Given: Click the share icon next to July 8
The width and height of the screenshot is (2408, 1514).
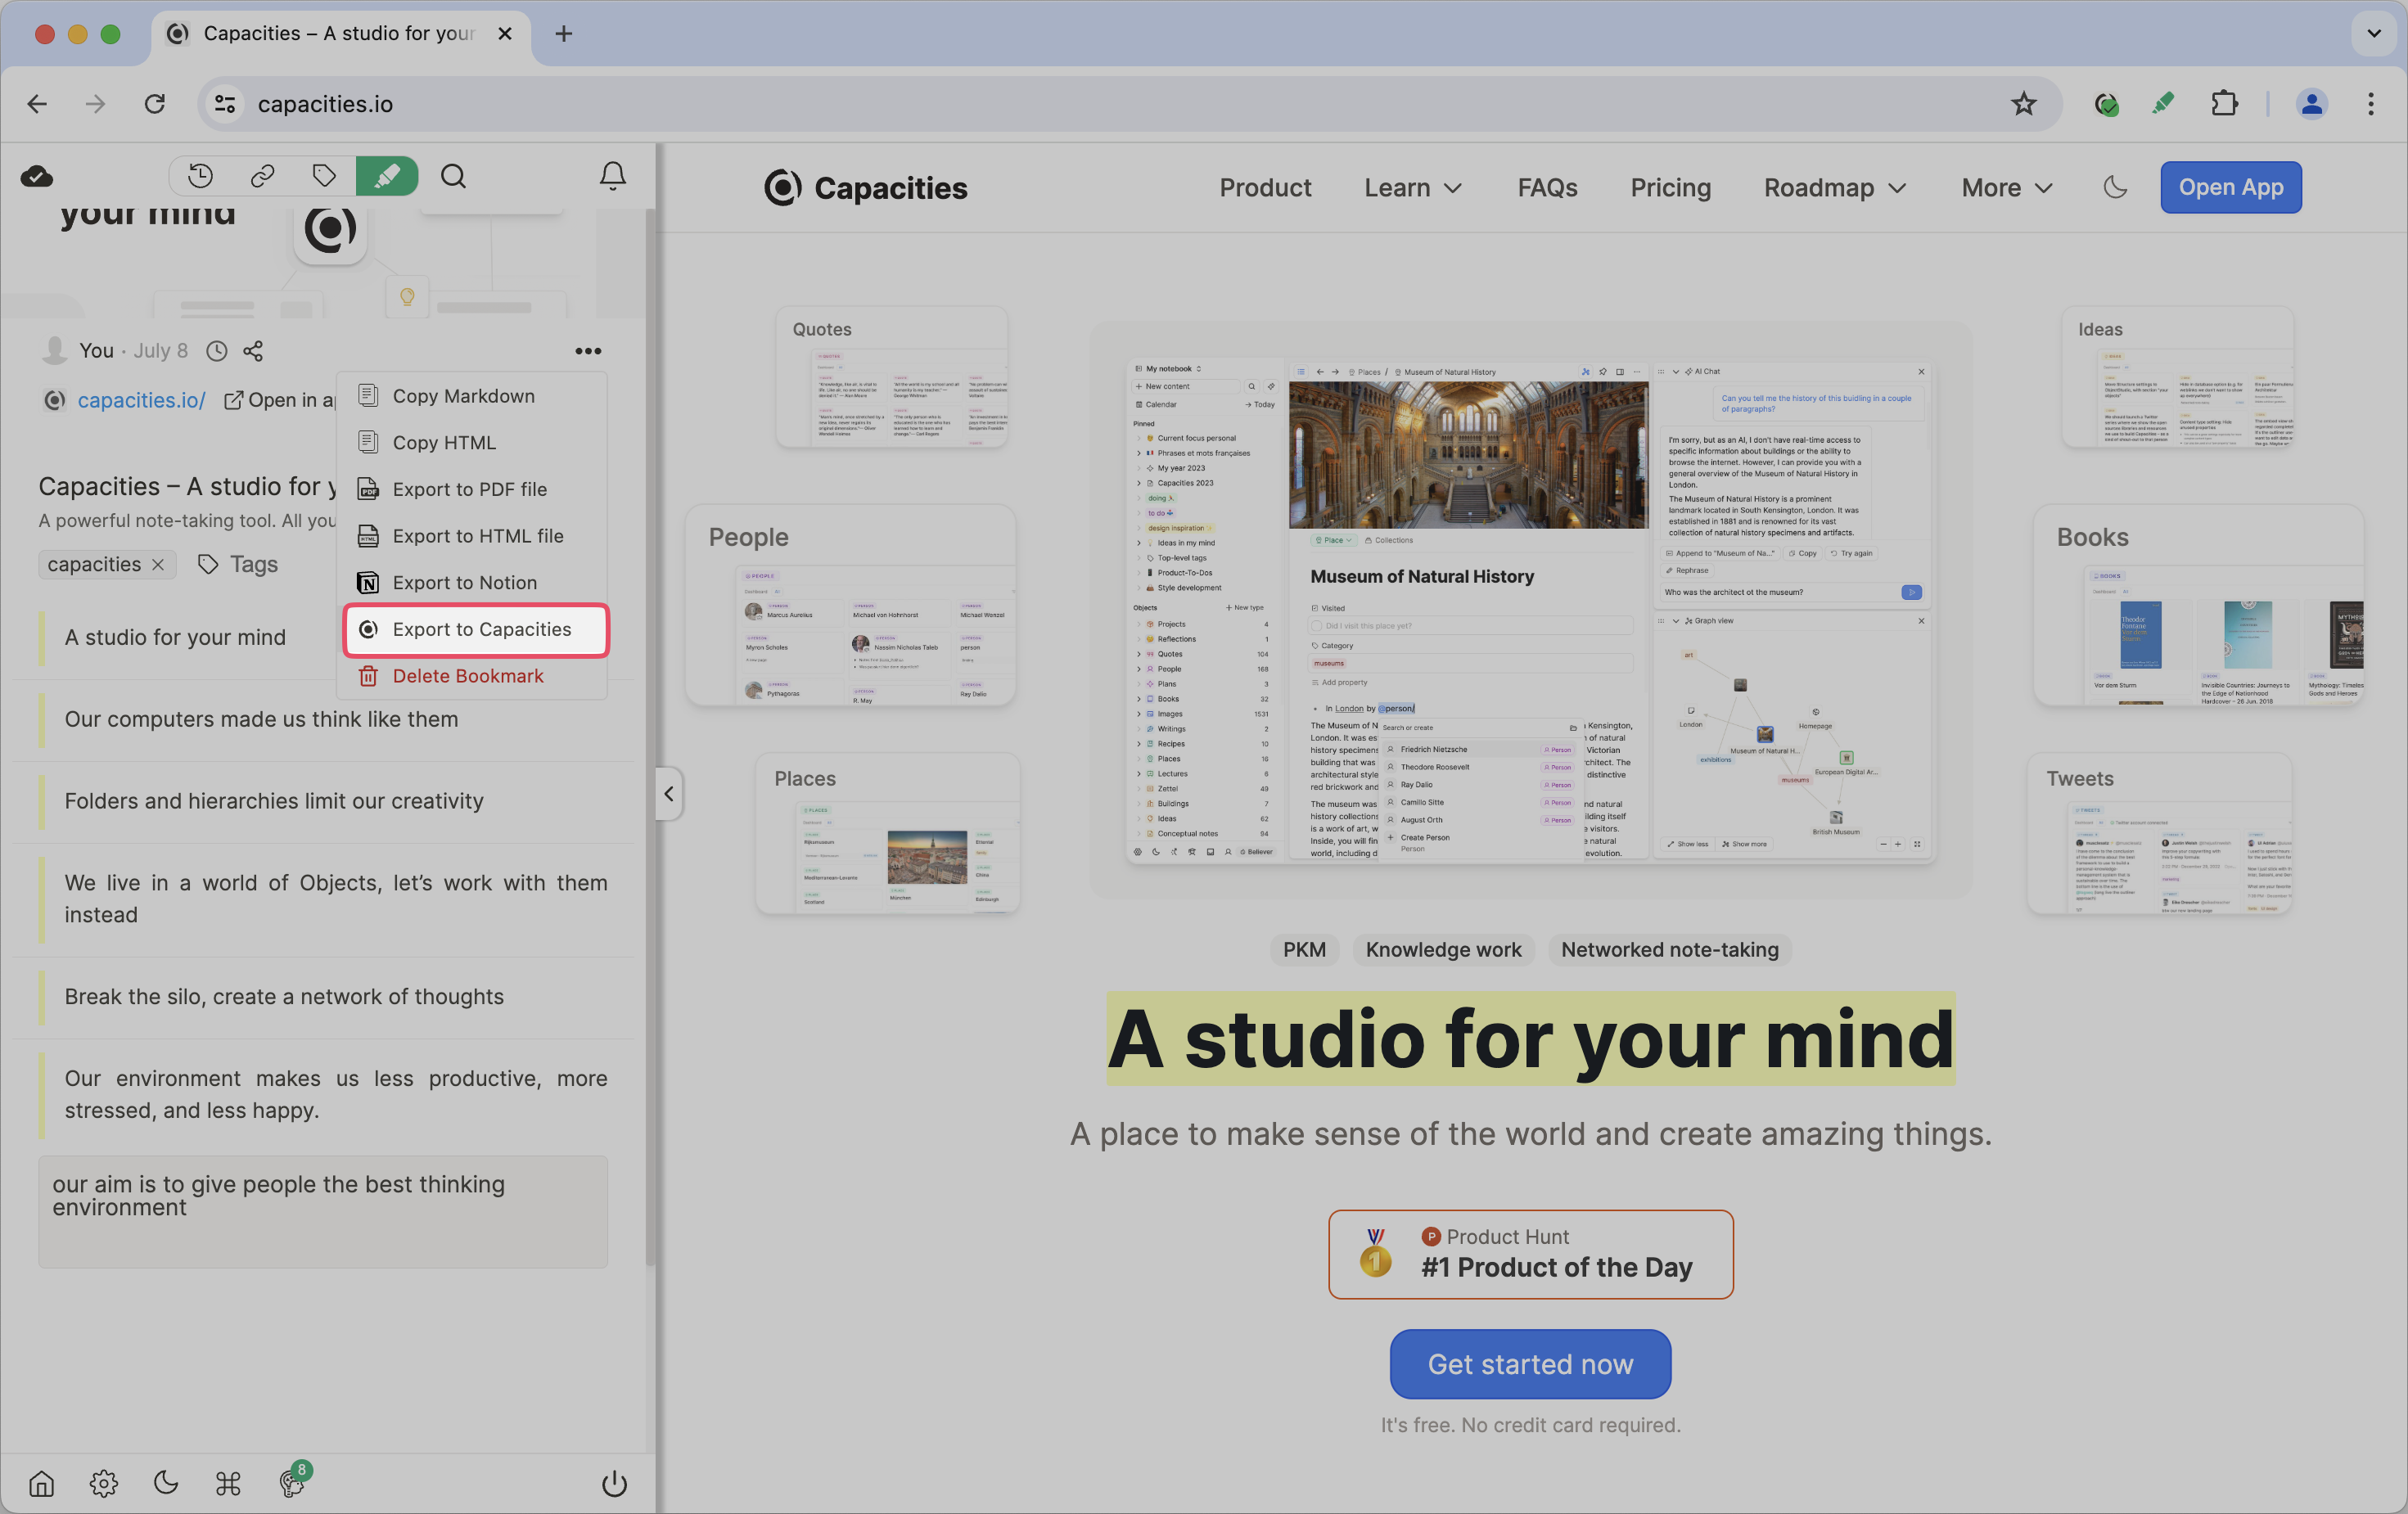Looking at the screenshot, I should click(x=253, y=351).
